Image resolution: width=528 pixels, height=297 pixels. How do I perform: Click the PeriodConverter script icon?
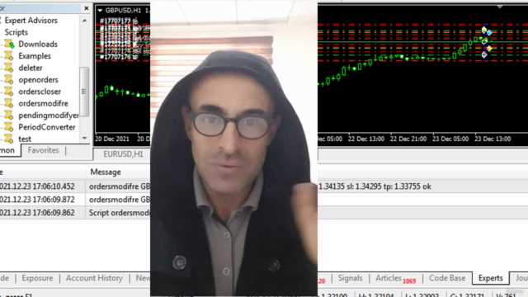point(8,127)
